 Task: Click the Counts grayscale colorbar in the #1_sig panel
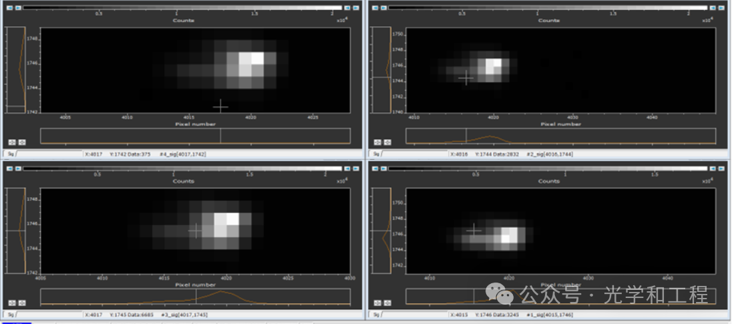click(x=549, y=169)
